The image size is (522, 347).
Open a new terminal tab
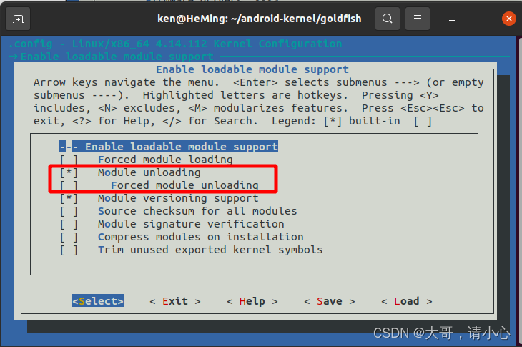pos(18,19)
